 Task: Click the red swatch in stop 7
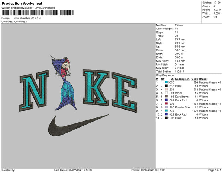pyautogui.click(x=166, y=104)
